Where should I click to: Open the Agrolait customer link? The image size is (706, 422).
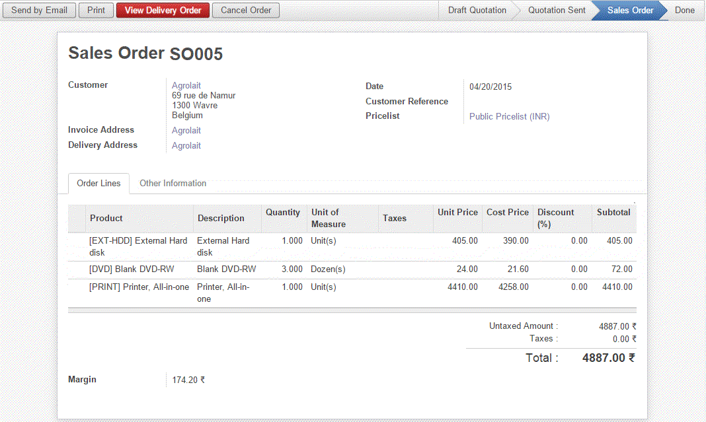click(186, 85)
